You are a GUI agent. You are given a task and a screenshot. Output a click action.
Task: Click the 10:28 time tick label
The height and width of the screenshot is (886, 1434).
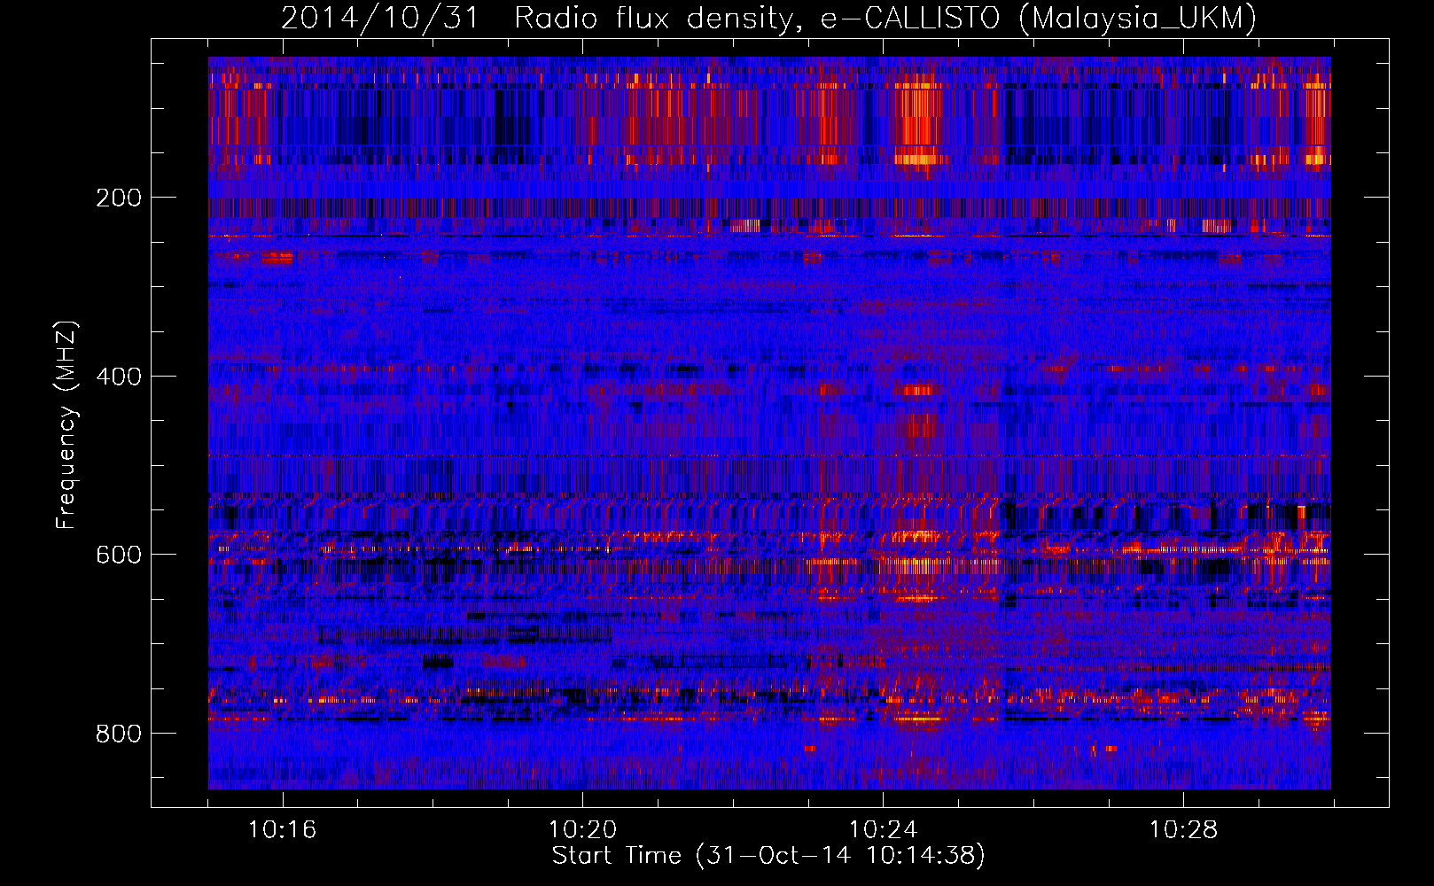click(x=1184, y=830)
